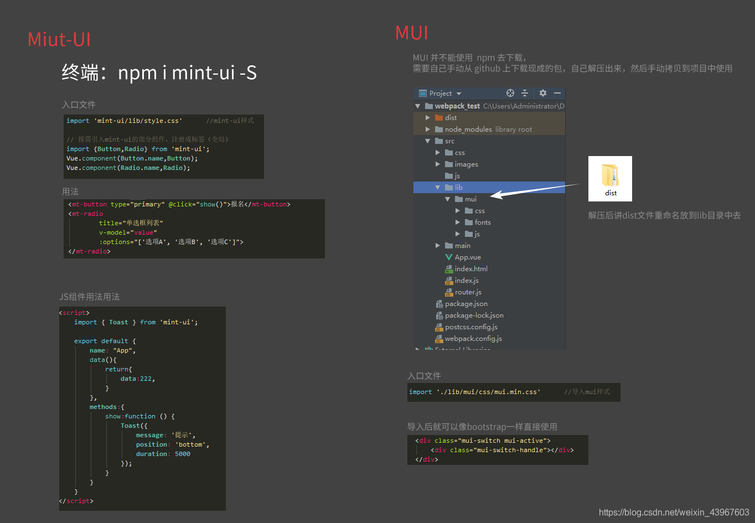Select index.html in the project tree
Screen dimensions: 755x523
pos(471,269)
